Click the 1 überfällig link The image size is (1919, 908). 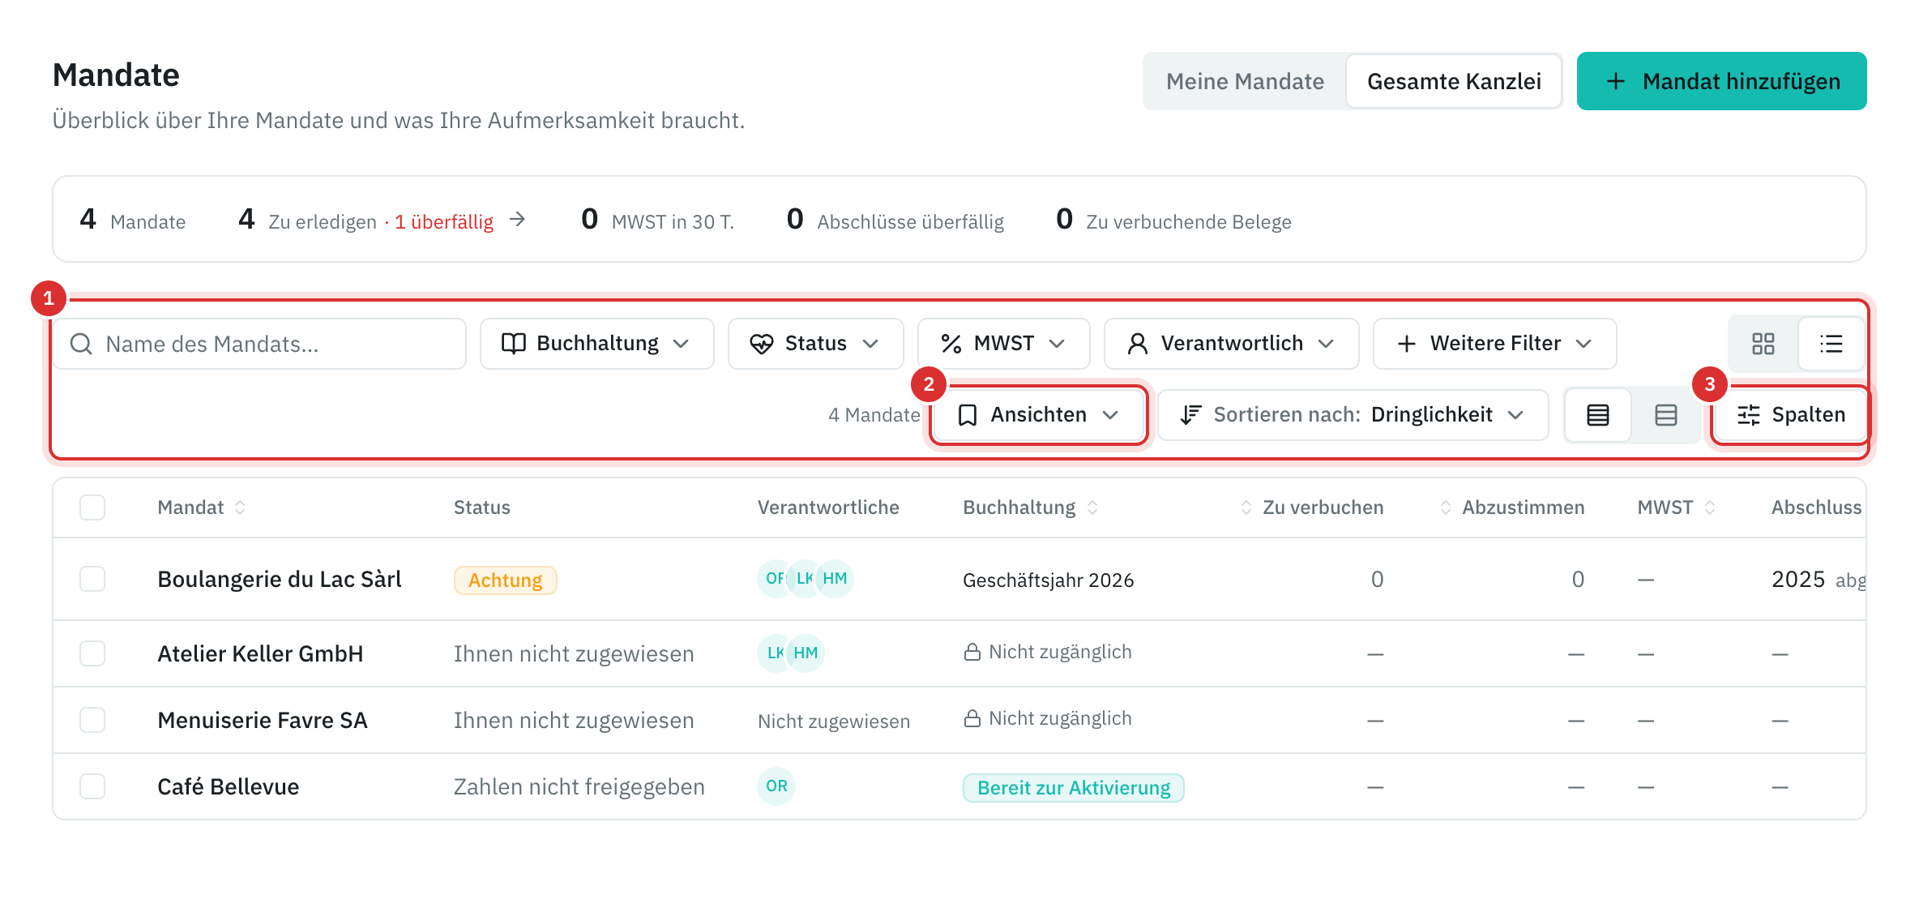pyautogui.click(x=443, y=222)
